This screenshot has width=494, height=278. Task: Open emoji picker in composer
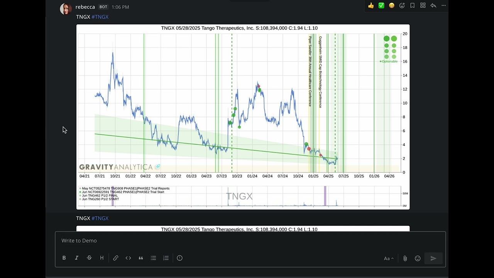coord(418,258)
